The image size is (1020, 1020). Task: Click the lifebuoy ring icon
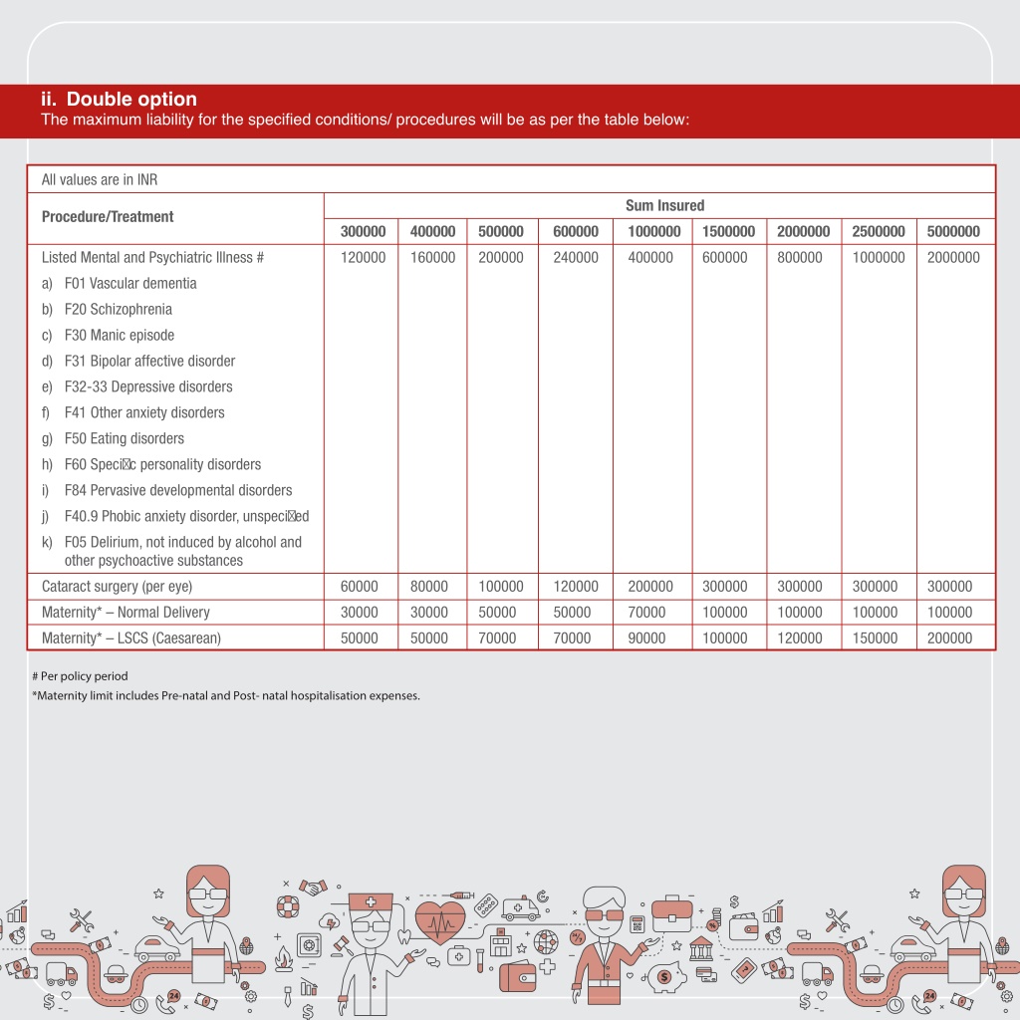coord(288,906)
